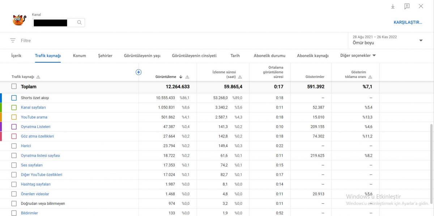Open the Abonelik durumu tab
This screenshot has height=216, width=434.
(269, 56)
